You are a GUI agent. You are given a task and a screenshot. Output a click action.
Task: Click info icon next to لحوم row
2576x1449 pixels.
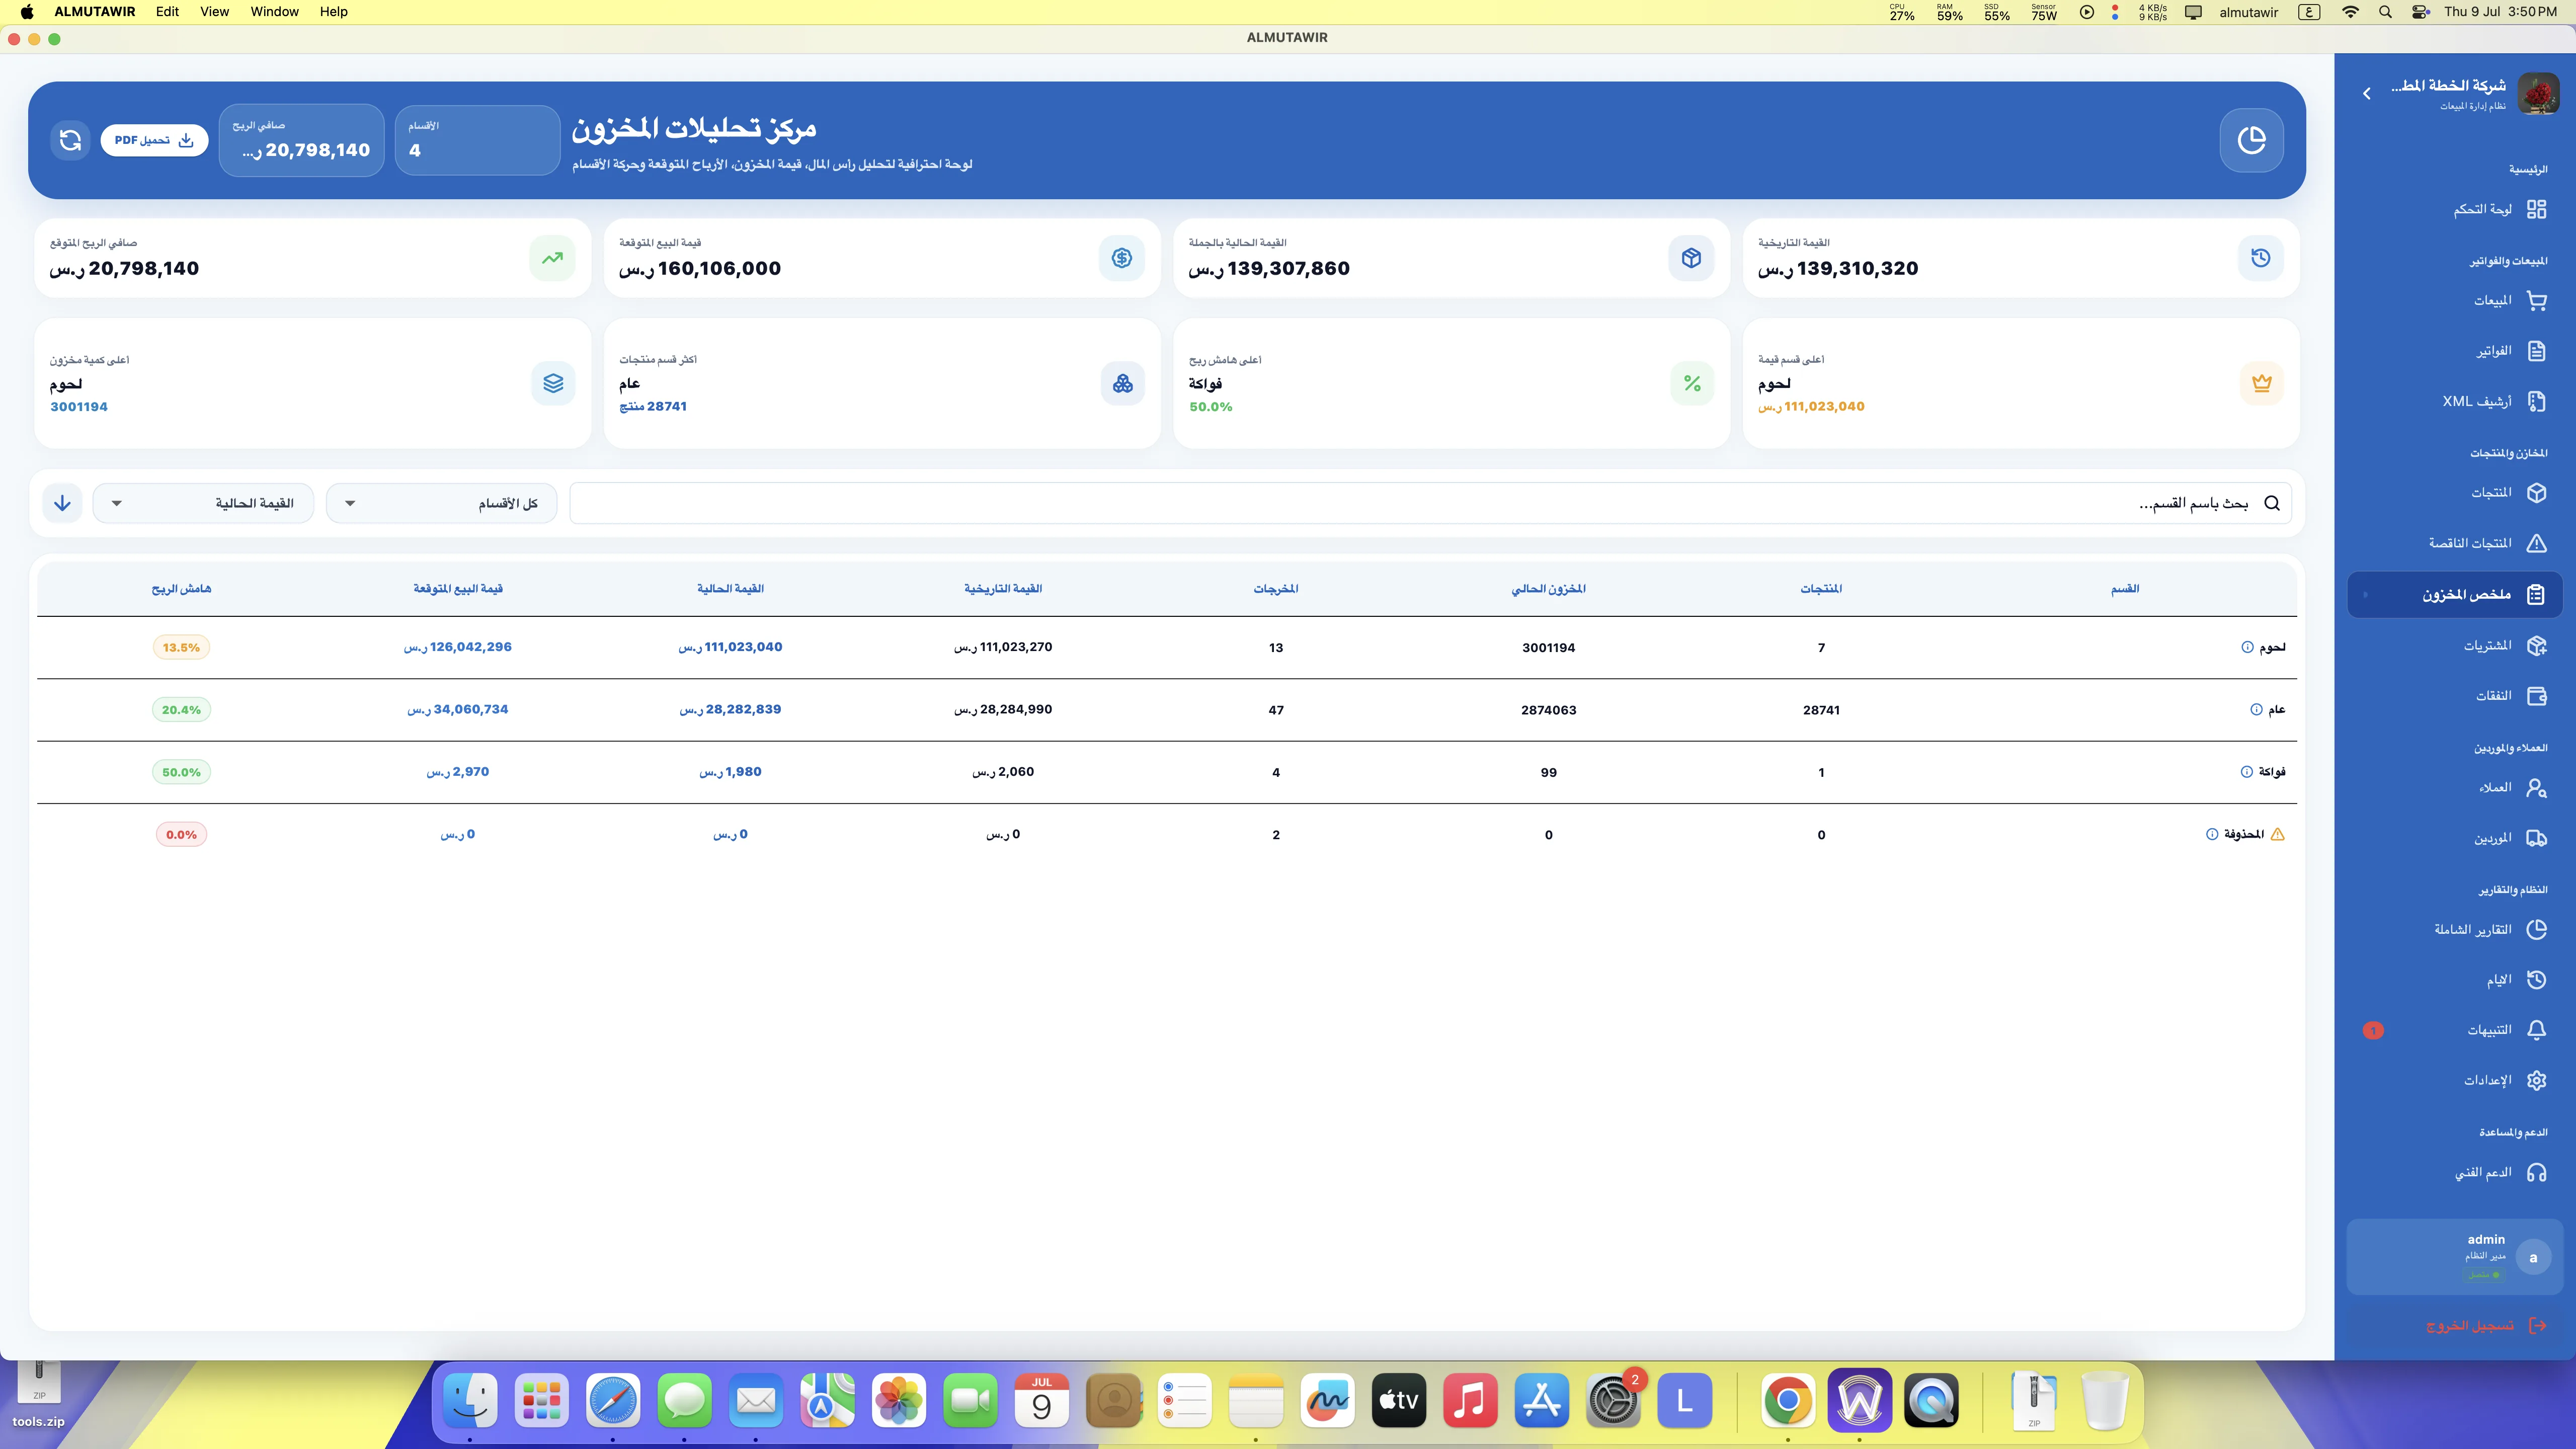[2247, 647]
